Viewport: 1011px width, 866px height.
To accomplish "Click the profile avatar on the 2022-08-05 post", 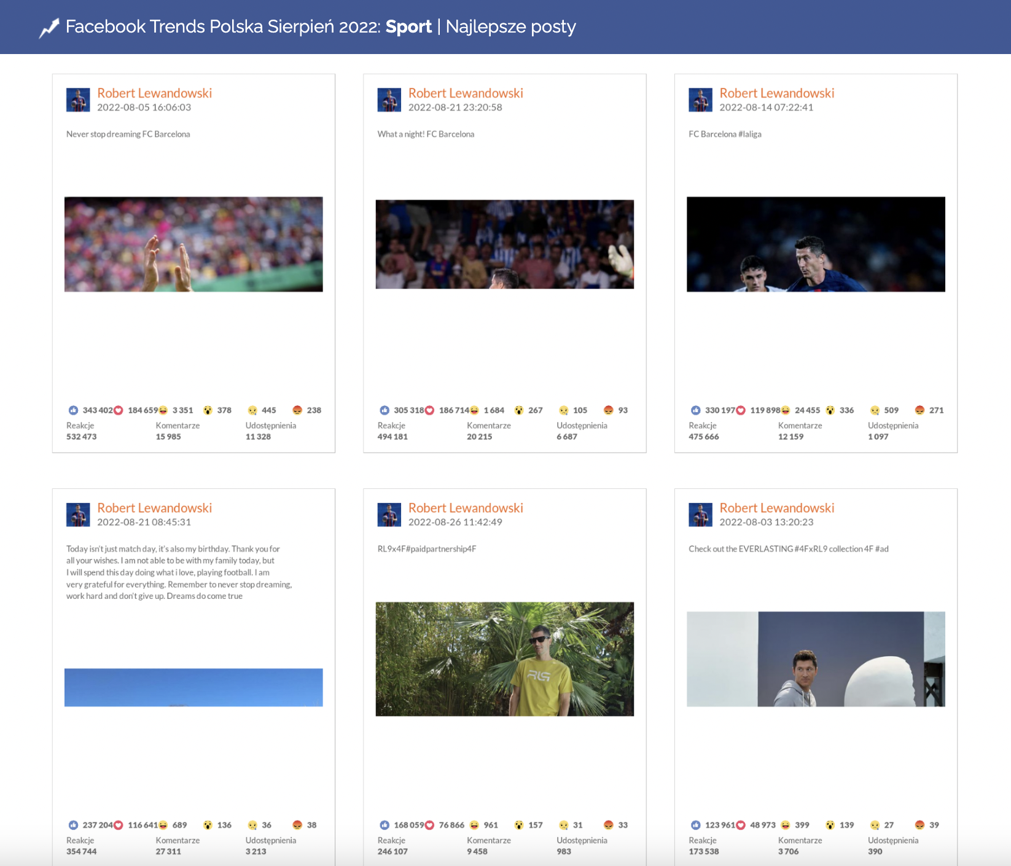I will click(x=78, y=99).
